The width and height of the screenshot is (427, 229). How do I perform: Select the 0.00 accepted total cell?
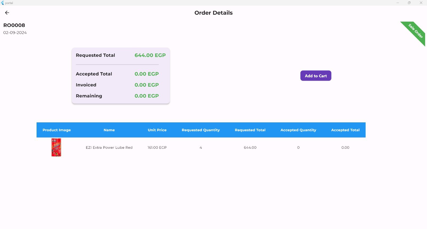coord(345,147)
